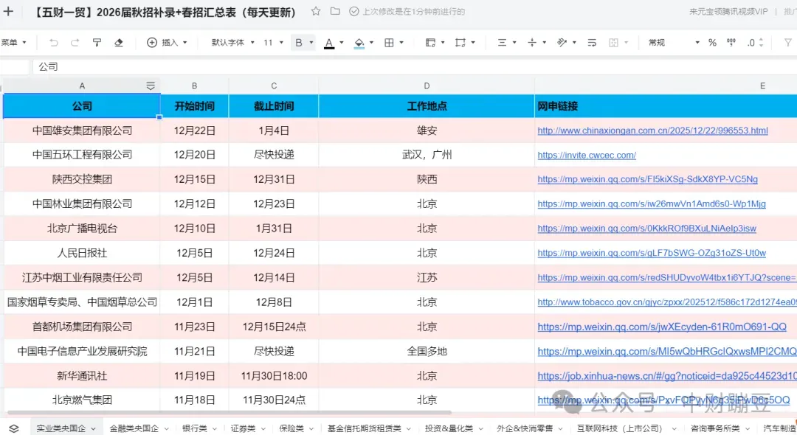This screenshot has width=797, height=435.
Task: Click the insert plus-circle icon
Action: (x=151, y=43)
